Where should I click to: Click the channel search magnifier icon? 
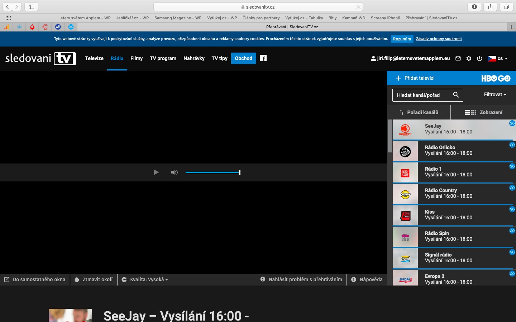(x=456, y=95)
